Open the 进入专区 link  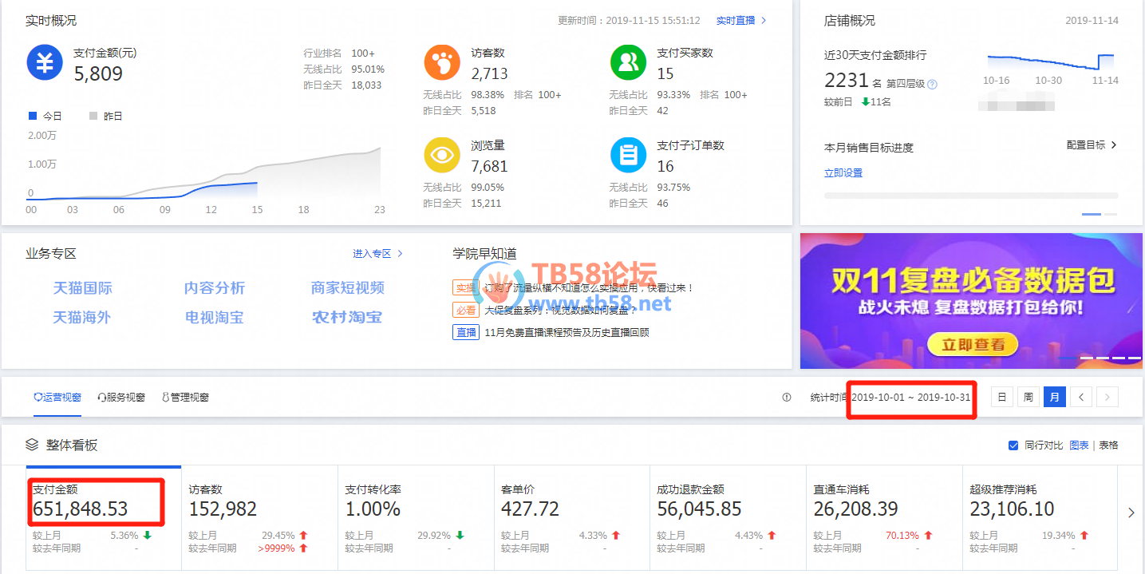click(378, 253)
